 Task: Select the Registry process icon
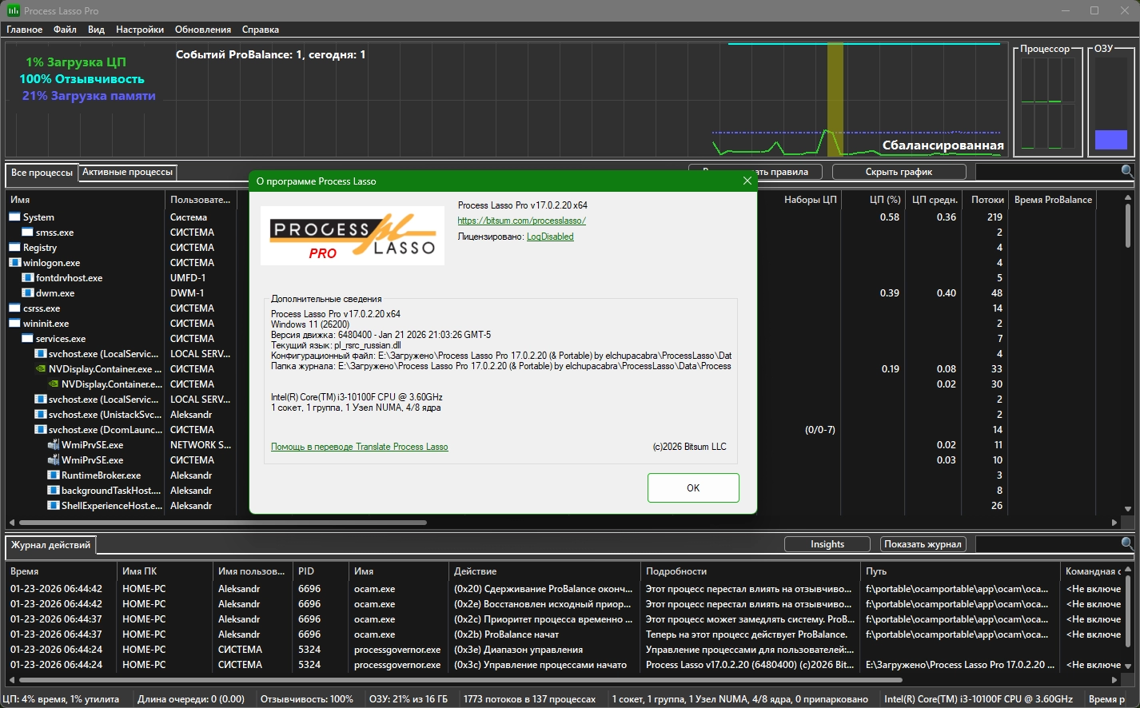click(x=14, y=247)
